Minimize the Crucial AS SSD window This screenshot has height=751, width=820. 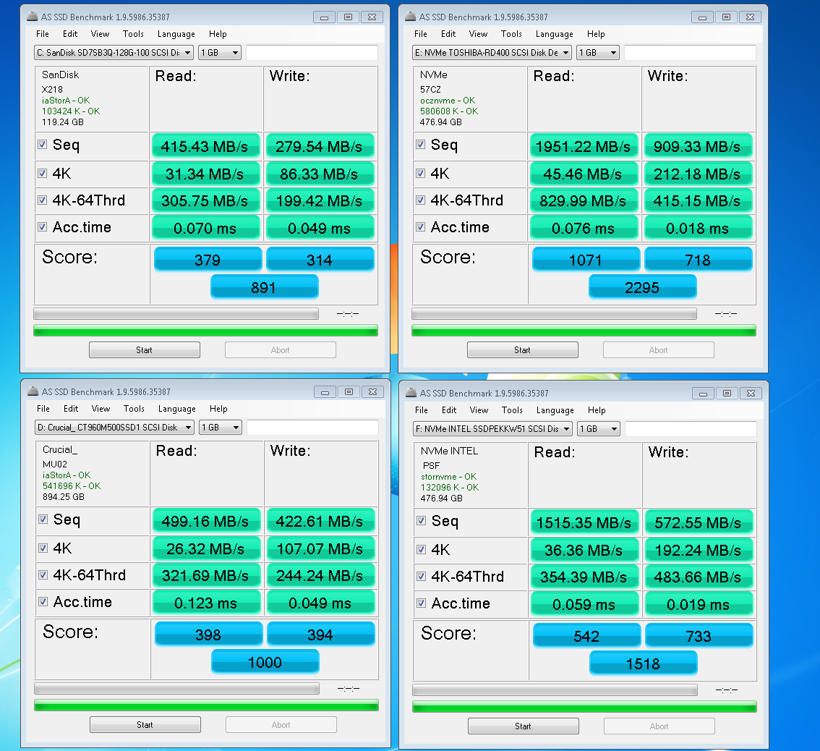coord(325,392)
